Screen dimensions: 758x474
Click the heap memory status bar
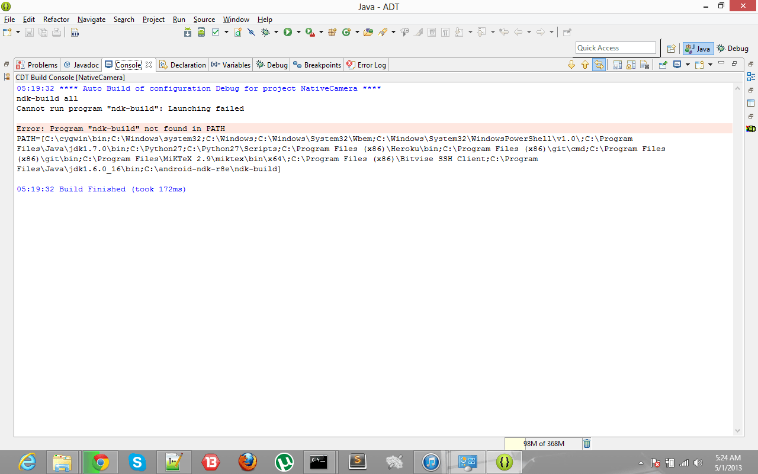click(x=543, y=443)
